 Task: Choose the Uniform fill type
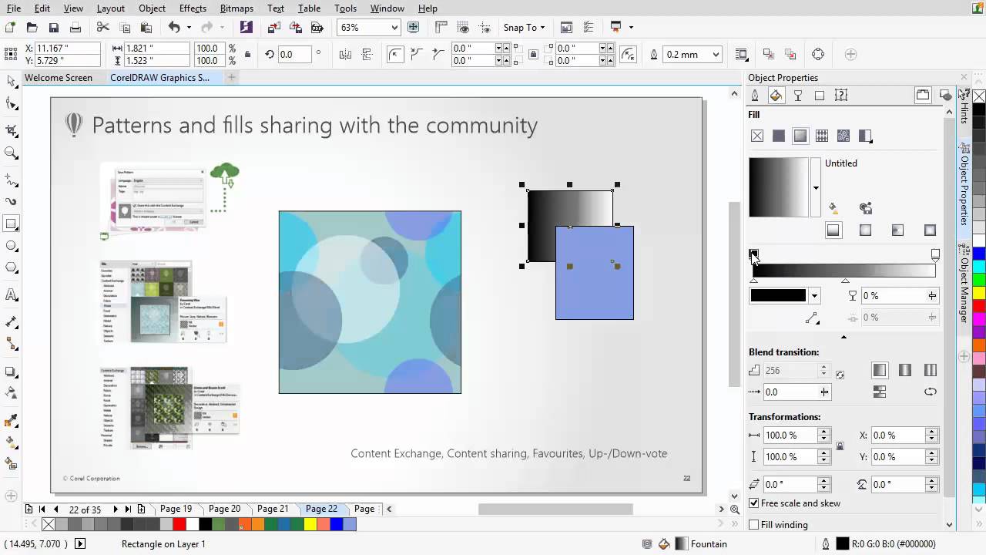(x=779, y=136)
